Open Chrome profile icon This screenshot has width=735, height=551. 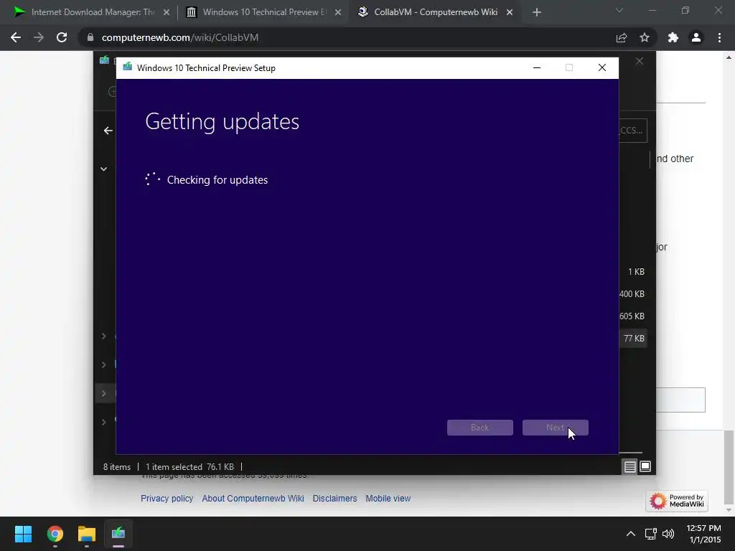[x=696, y=37]
